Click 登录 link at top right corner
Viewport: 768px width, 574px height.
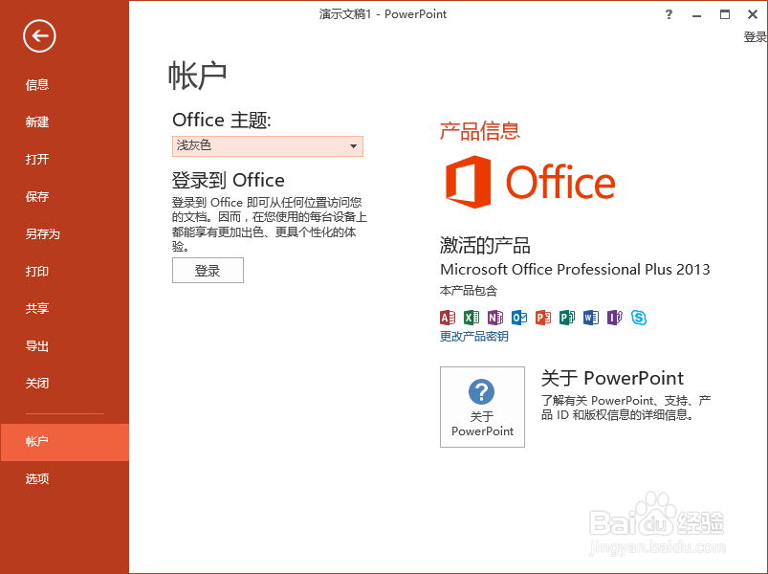point(756,36)
